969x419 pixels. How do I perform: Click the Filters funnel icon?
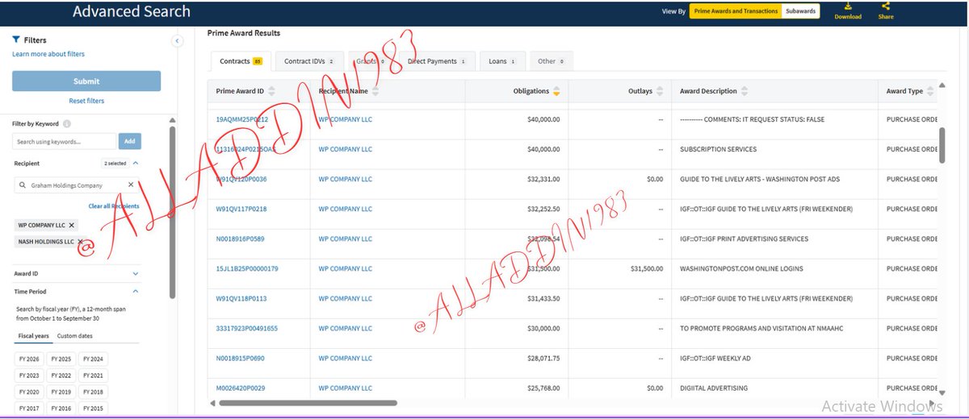16,39
